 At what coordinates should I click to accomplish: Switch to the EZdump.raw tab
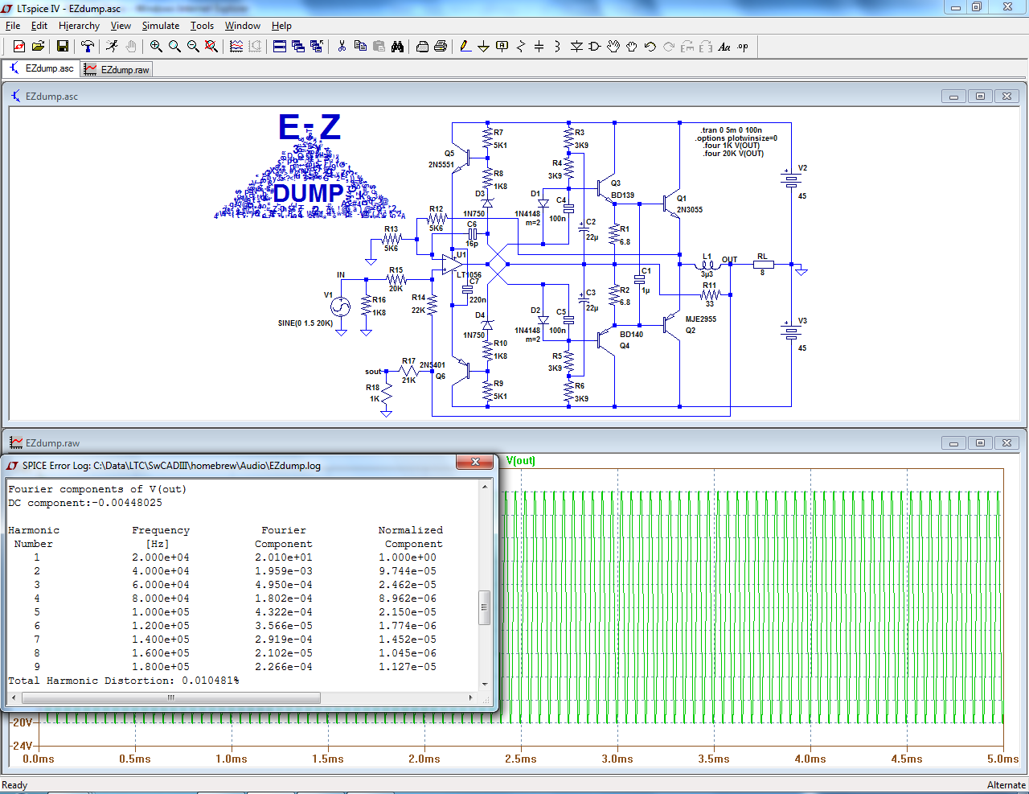pos(117,70)
